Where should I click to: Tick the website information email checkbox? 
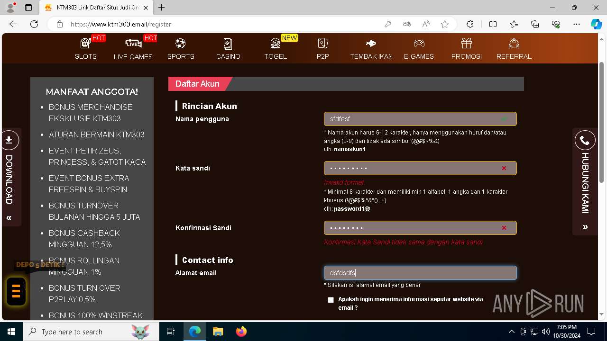click(331, 300)
